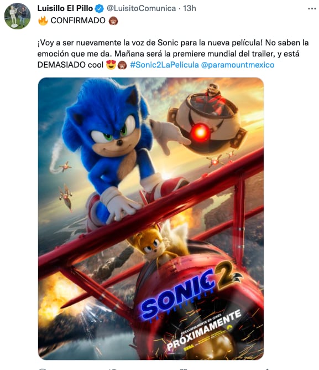Click the Luisillo El Pillo display name
The image size is (319, 370).
tap(65, 8)
